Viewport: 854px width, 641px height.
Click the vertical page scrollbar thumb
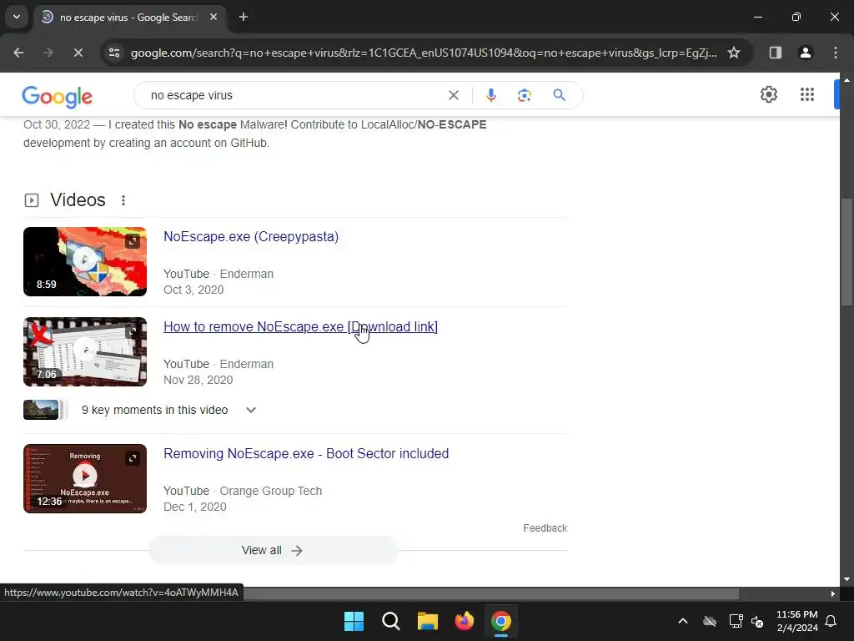pyautogui.click(x=846, y=252)
